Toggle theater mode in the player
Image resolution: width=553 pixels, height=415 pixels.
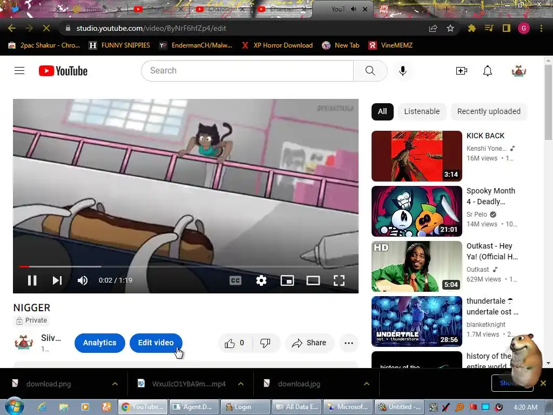coord(313,280)
